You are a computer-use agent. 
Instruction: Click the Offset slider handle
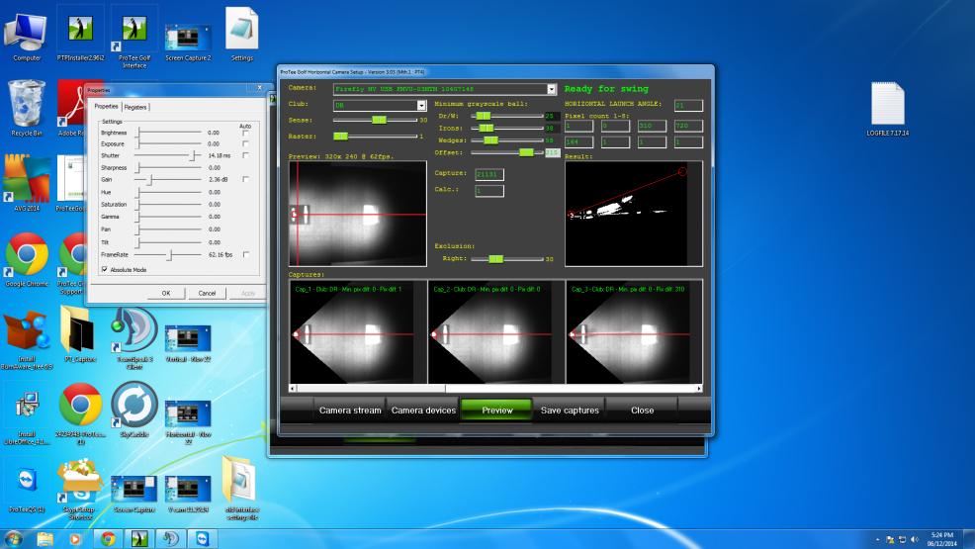click(x=527, y=152)
